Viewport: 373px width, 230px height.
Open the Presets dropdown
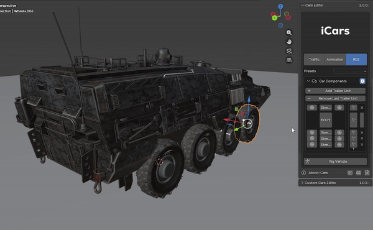[350, 71]
